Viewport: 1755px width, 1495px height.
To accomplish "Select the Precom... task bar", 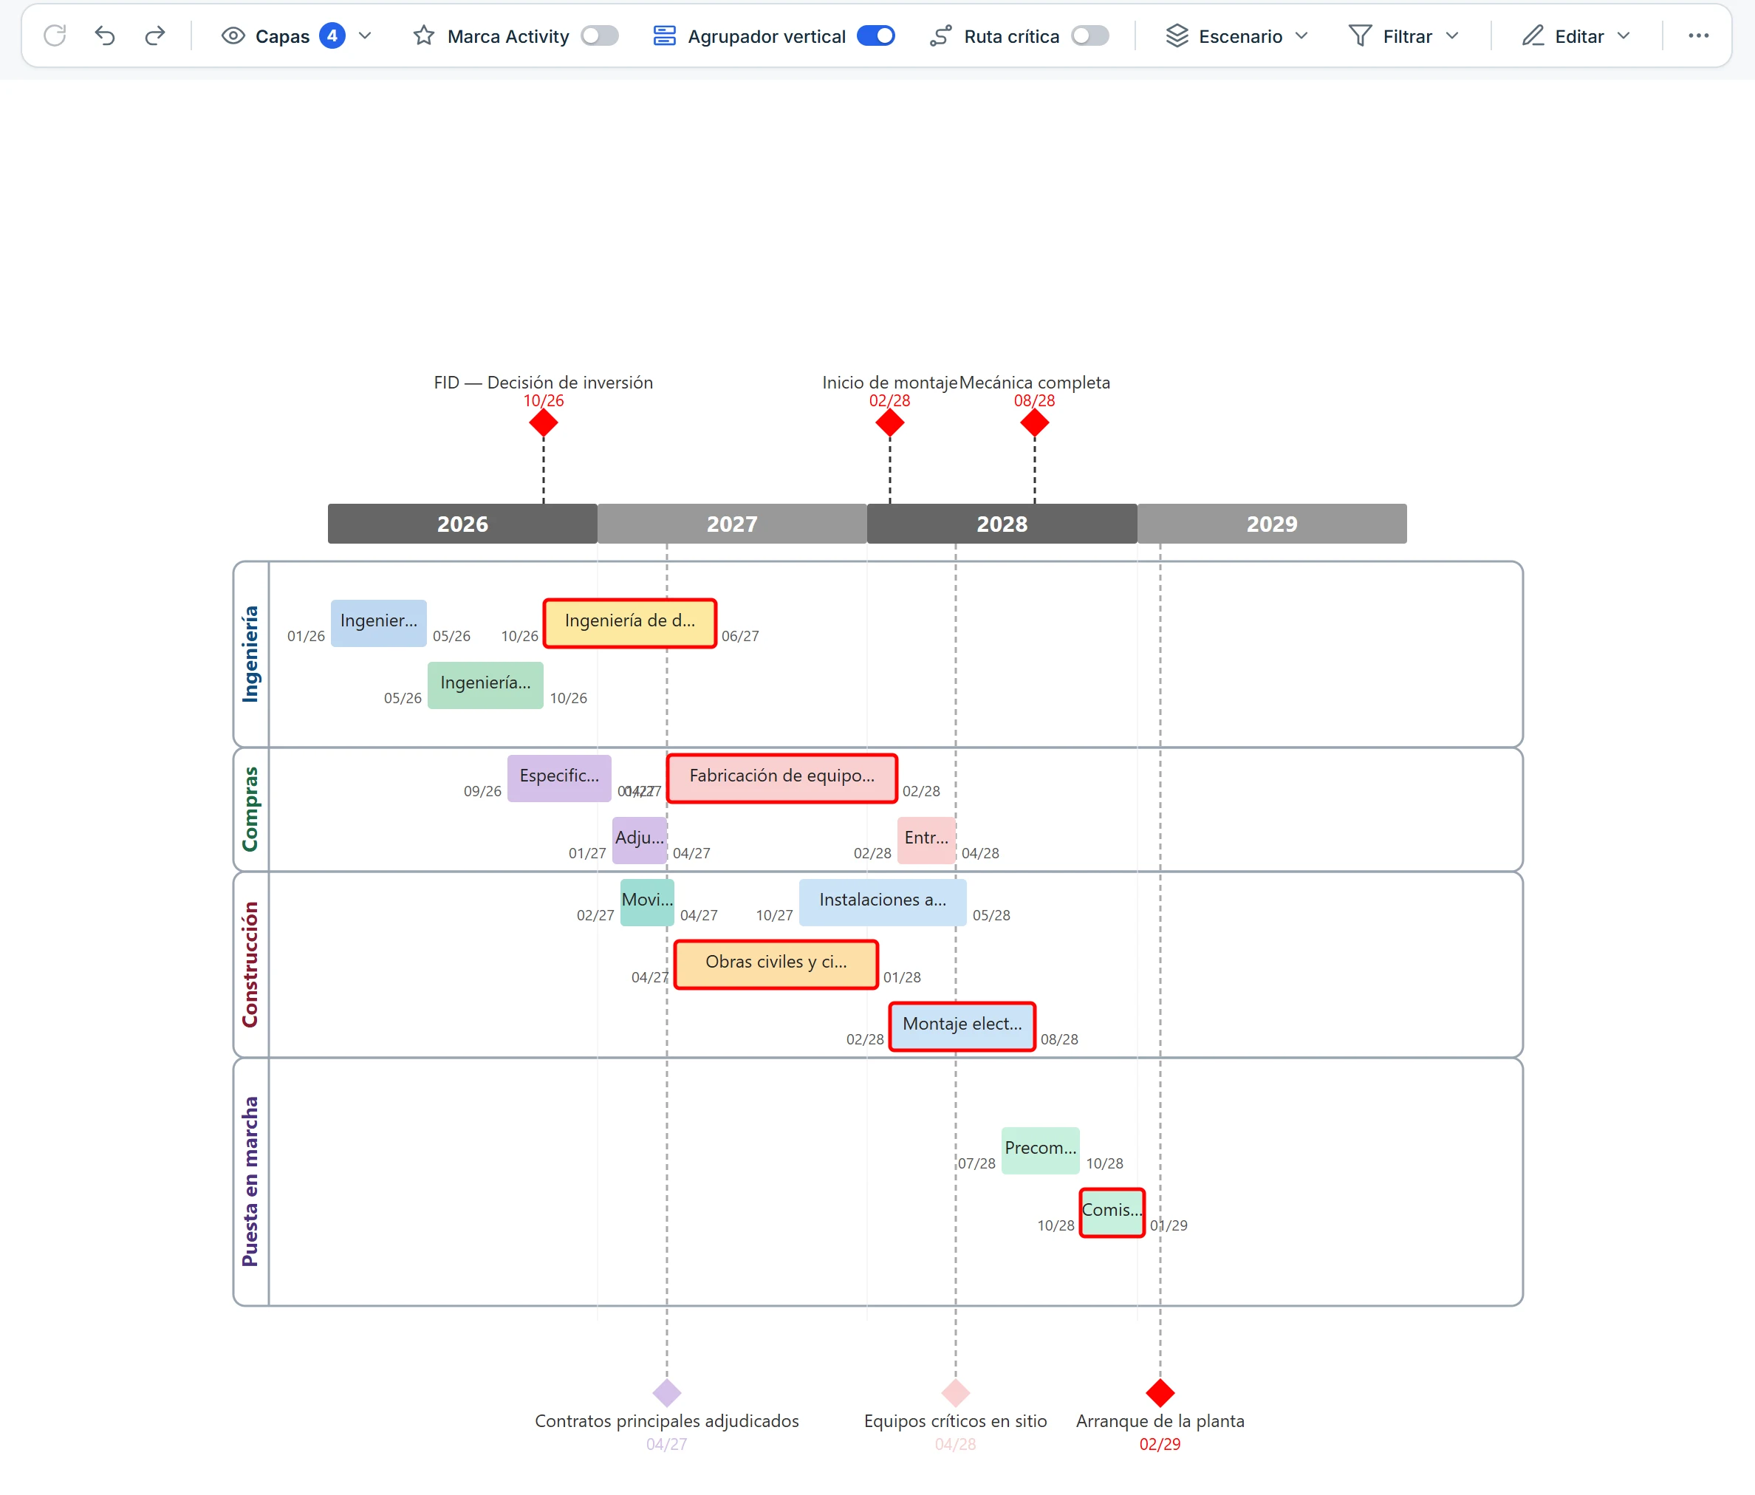I will (x=1040, y=1149).
